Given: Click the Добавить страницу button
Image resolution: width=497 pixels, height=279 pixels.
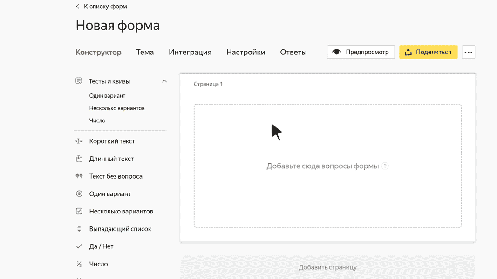Looking at the screenshot, I should click(x=327, y=267).
